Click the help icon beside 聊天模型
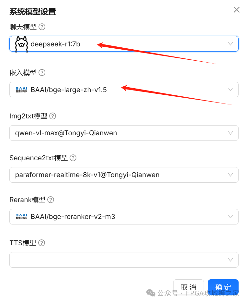The width and height of the screenshot is (247, 303). click(42, 27)
